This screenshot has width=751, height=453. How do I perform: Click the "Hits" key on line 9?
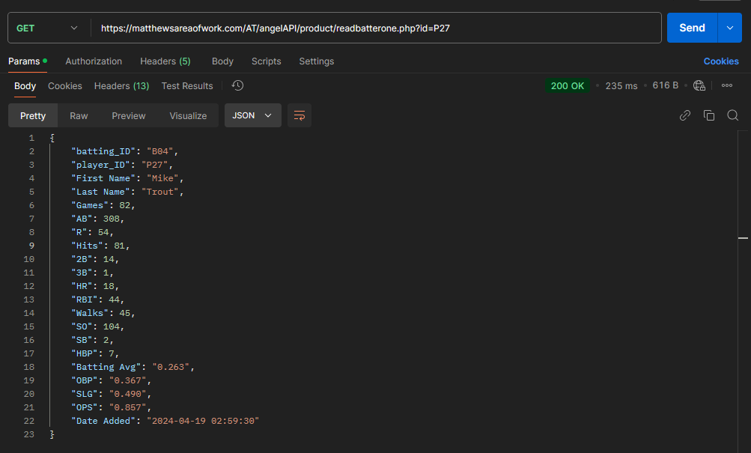click(x=87, y=246)
